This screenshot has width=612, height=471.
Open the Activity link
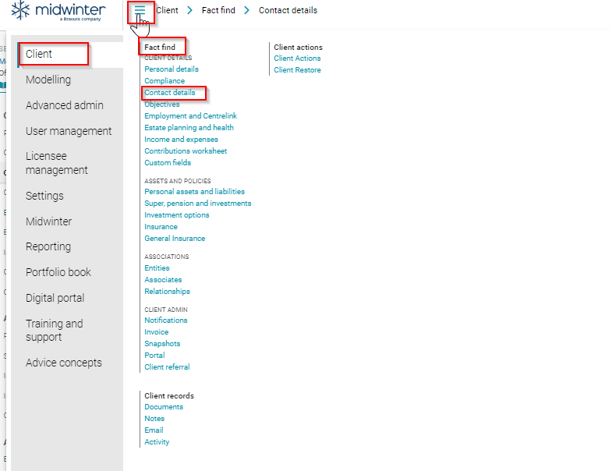157,442
